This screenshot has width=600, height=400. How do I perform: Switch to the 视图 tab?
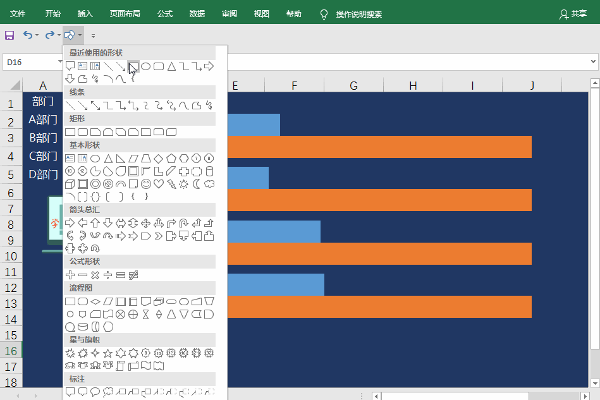pyautogui.click(x=261, y=14)
